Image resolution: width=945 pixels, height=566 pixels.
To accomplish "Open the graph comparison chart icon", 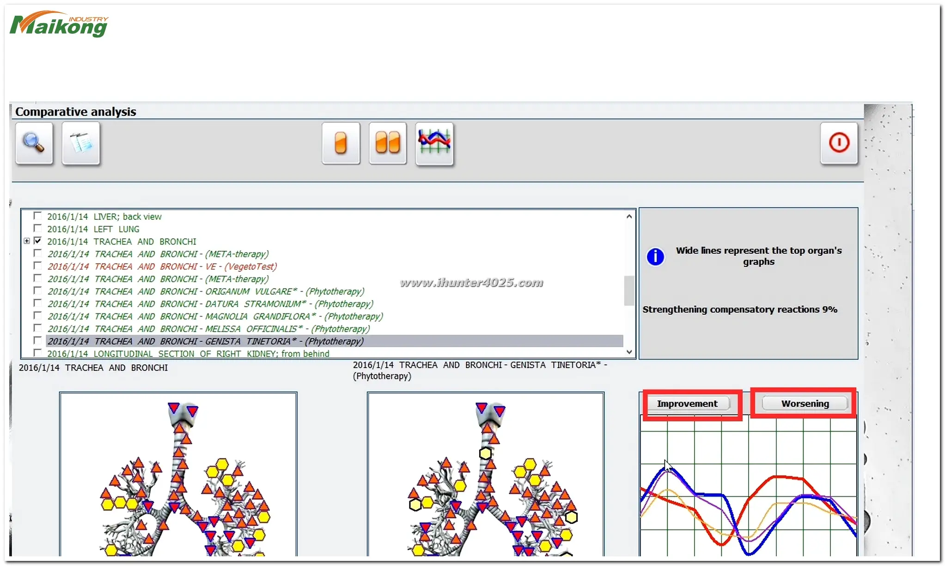I will point(434,143).
